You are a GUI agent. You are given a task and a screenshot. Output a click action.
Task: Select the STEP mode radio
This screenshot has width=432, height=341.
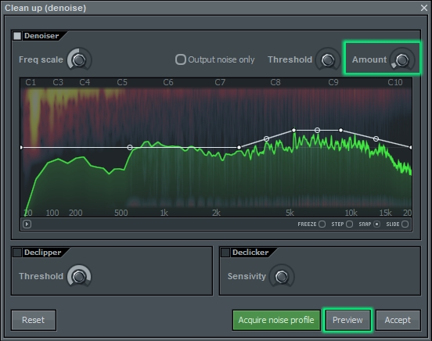pos(349,224)
